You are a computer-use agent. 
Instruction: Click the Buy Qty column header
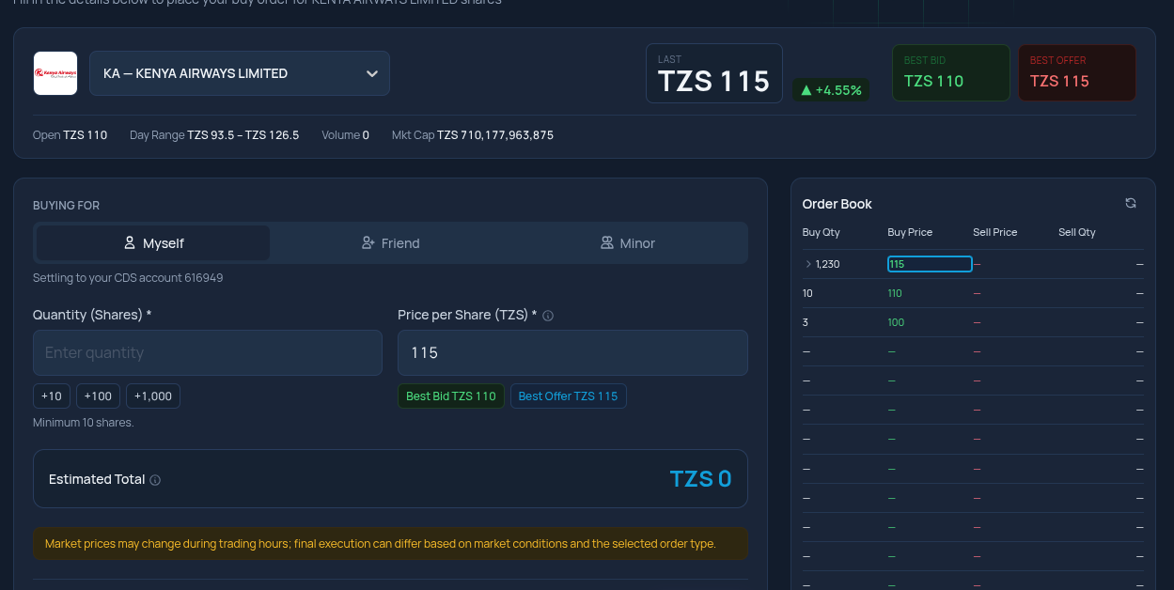(x=822, y=232)
